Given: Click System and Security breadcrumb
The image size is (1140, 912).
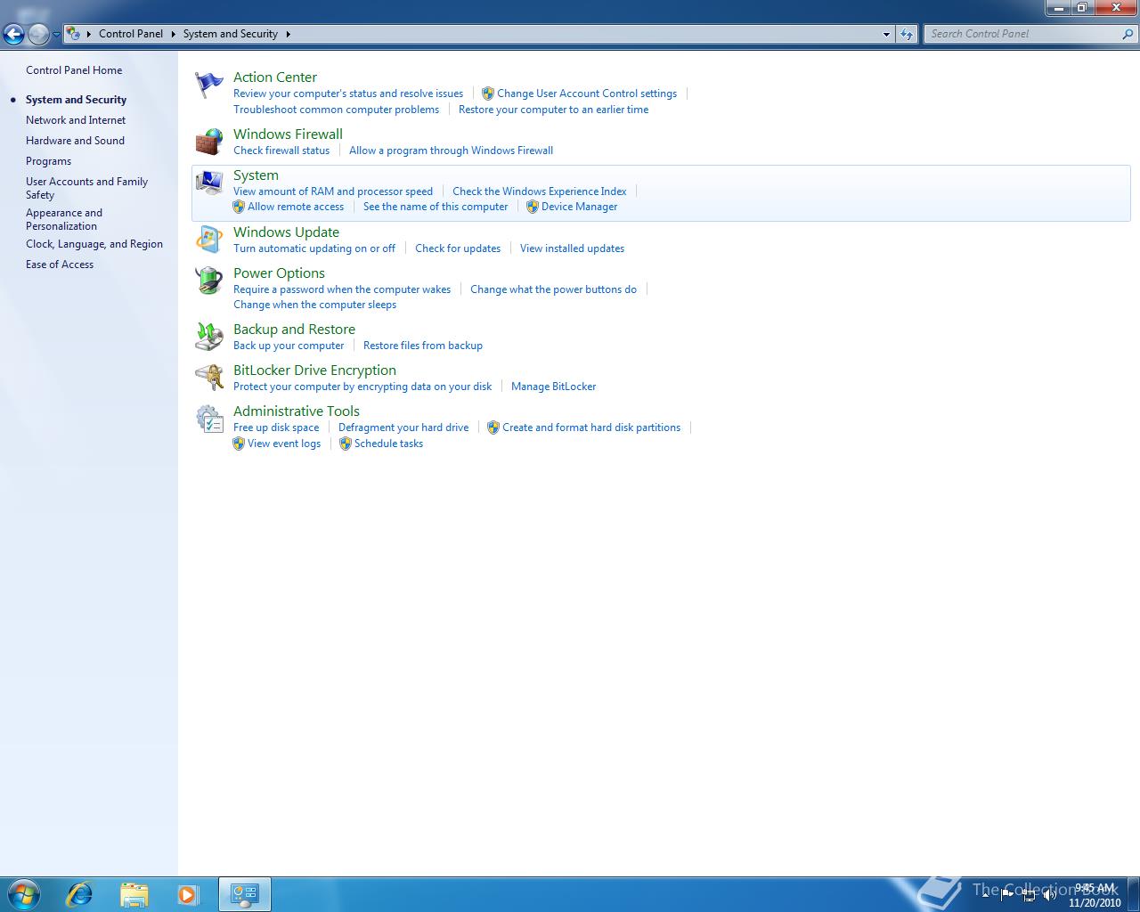Looking at the screenshot, I should (230, 34).
